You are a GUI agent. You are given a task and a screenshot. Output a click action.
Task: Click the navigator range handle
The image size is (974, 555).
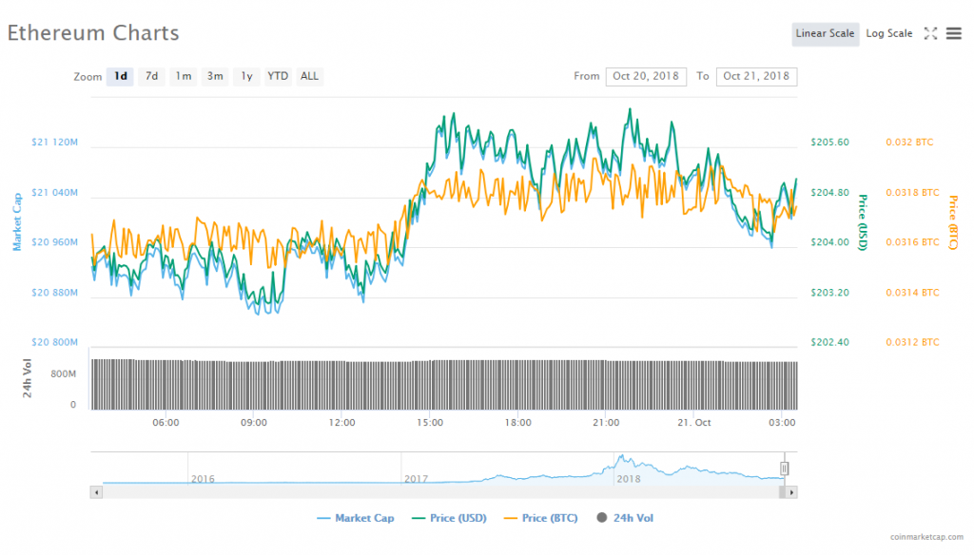[x=785, y=469]
